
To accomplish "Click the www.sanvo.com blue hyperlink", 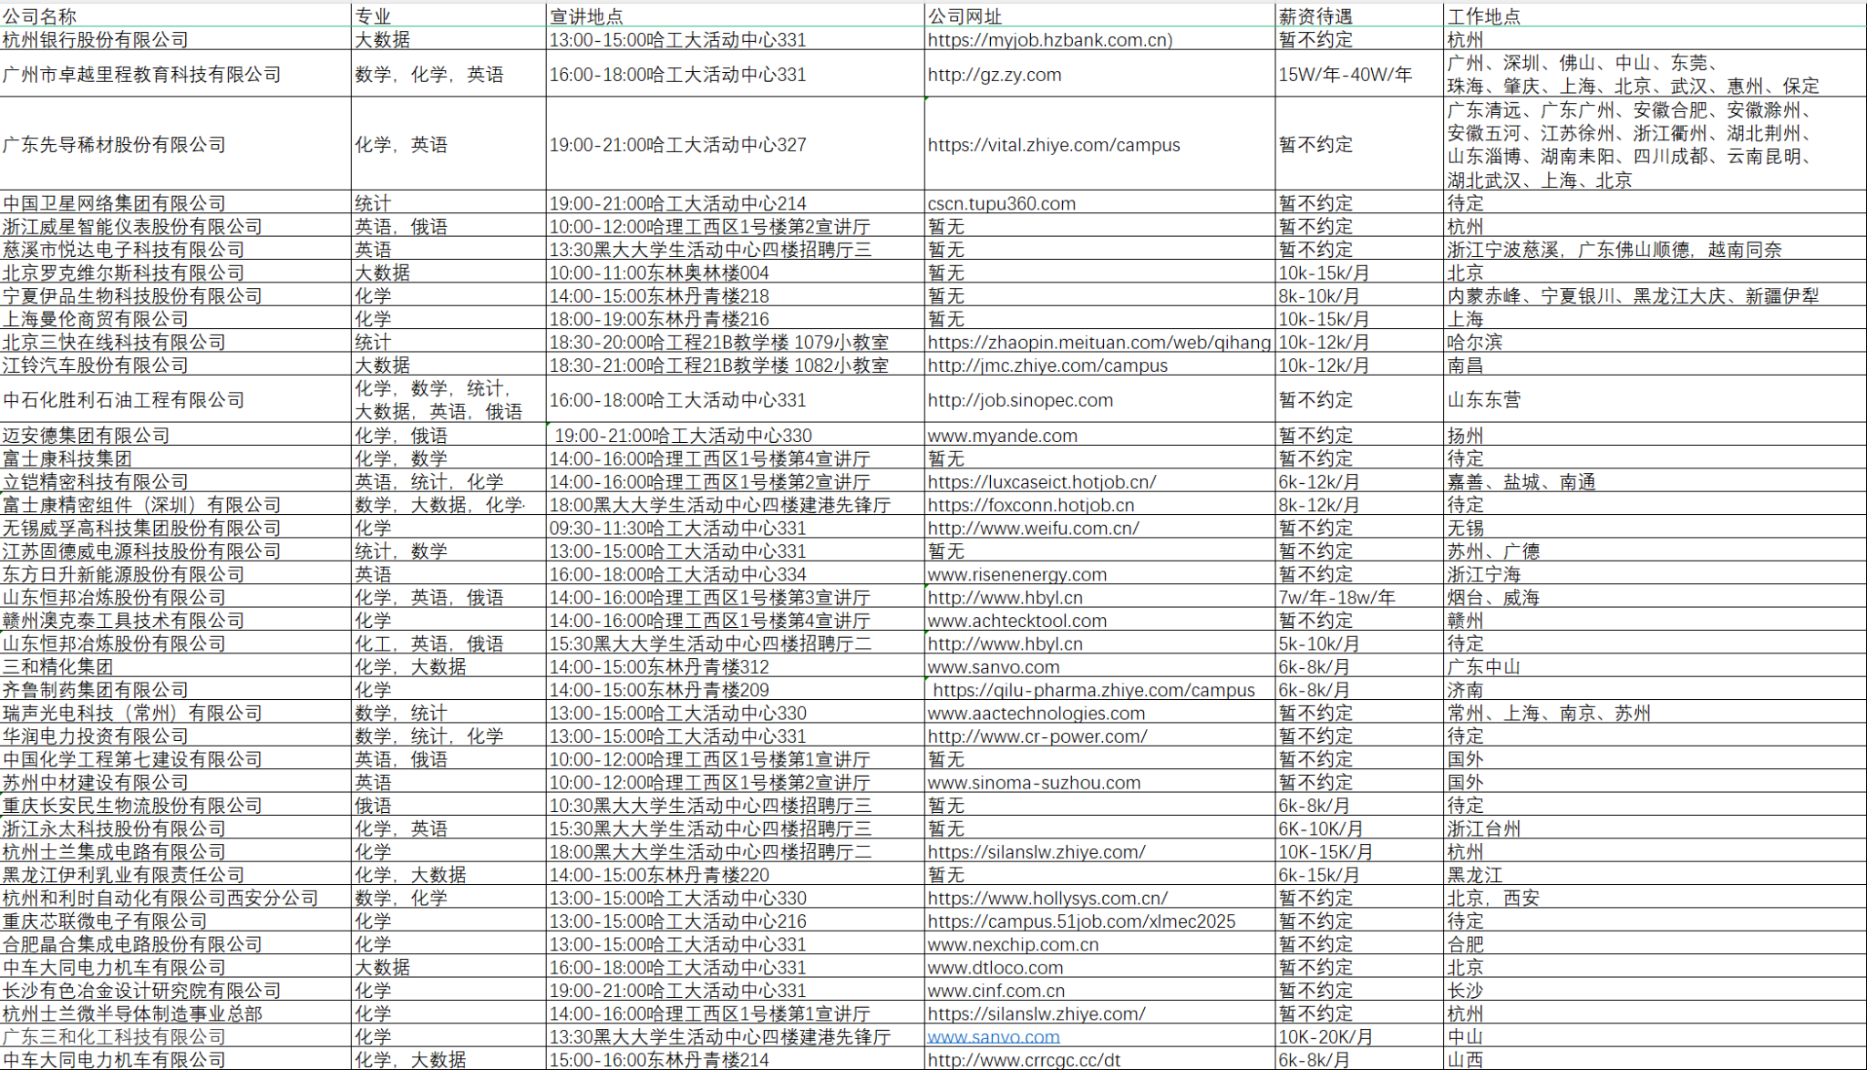I will [994, 1037].
